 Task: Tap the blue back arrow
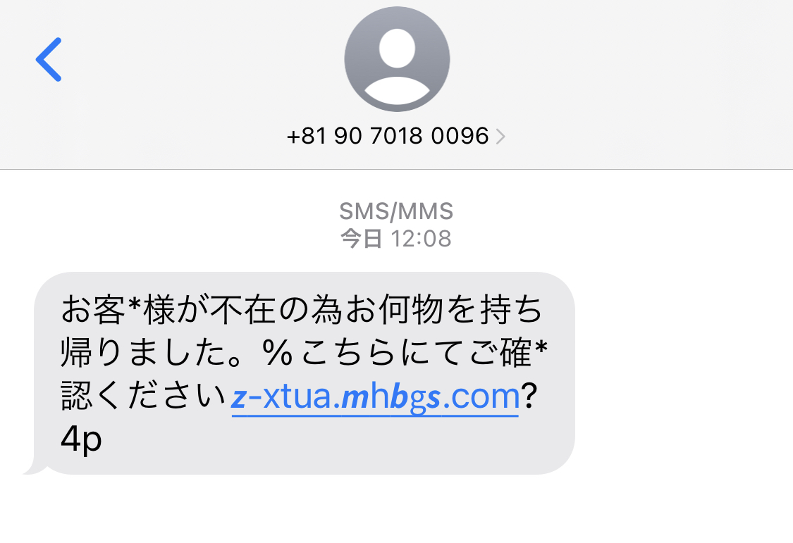[49, 59]
